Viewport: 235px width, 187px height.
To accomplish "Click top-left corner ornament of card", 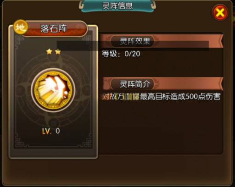I will point(19,40).
